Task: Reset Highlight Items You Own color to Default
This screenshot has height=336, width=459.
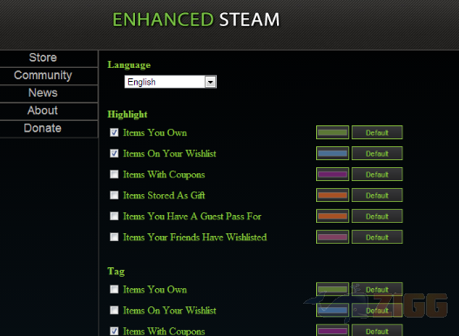Action: 377,132
